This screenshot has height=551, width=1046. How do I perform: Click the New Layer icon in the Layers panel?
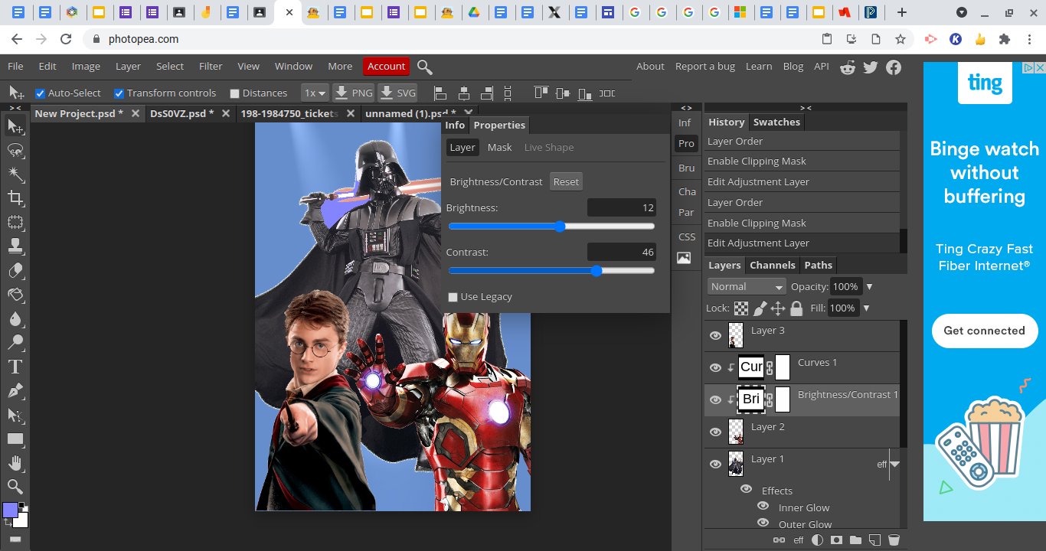pyautogui.click(x=874, y=540)
